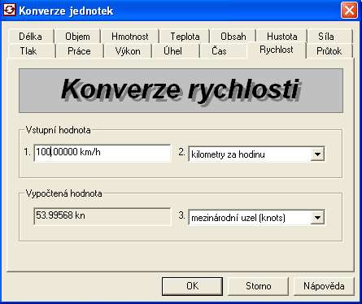Click the Konverze jednotek title text
Image resolution: width=362 pixels, height=304 pixels.
[x=66, y=11]
